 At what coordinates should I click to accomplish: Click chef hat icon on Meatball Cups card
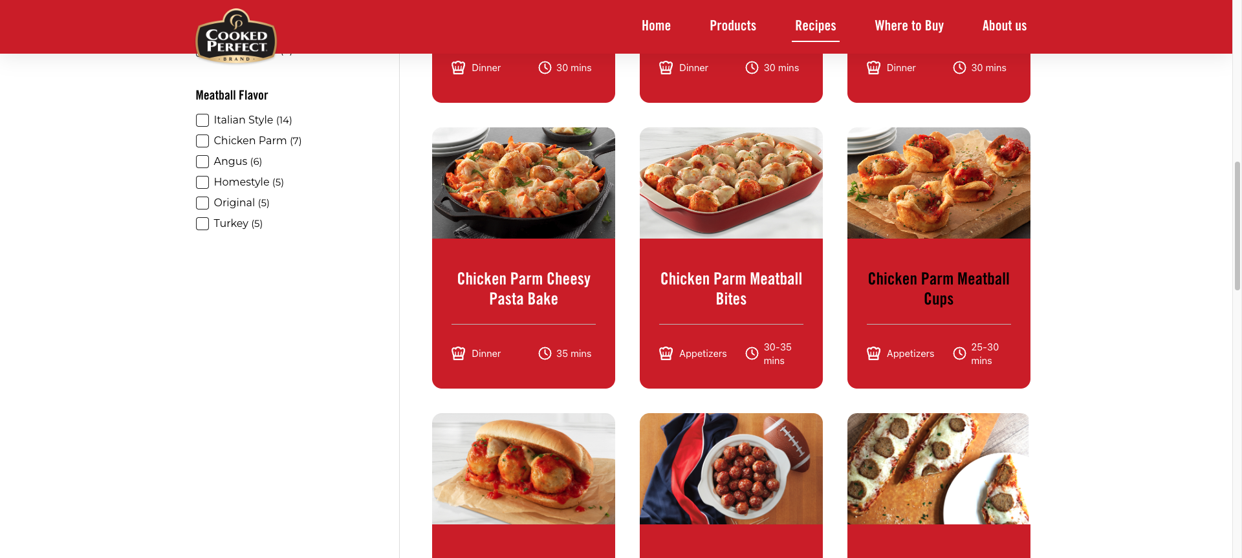(x=873, y=354)
